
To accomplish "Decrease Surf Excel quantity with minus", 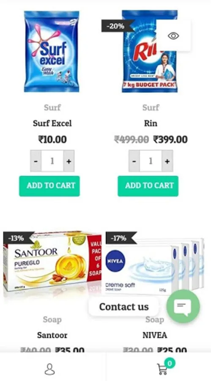I will coord(36,161).
